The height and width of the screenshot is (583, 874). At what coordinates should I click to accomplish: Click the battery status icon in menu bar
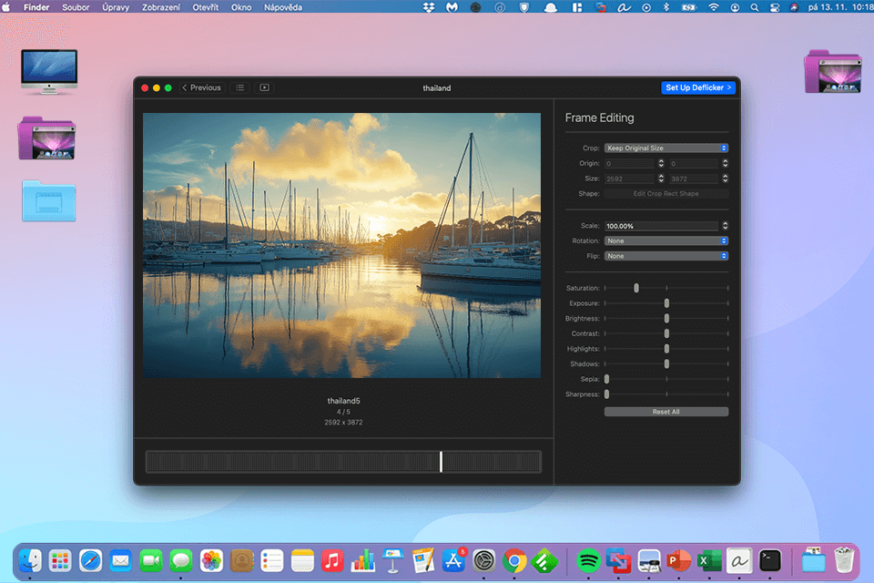(x=689, y=7)
